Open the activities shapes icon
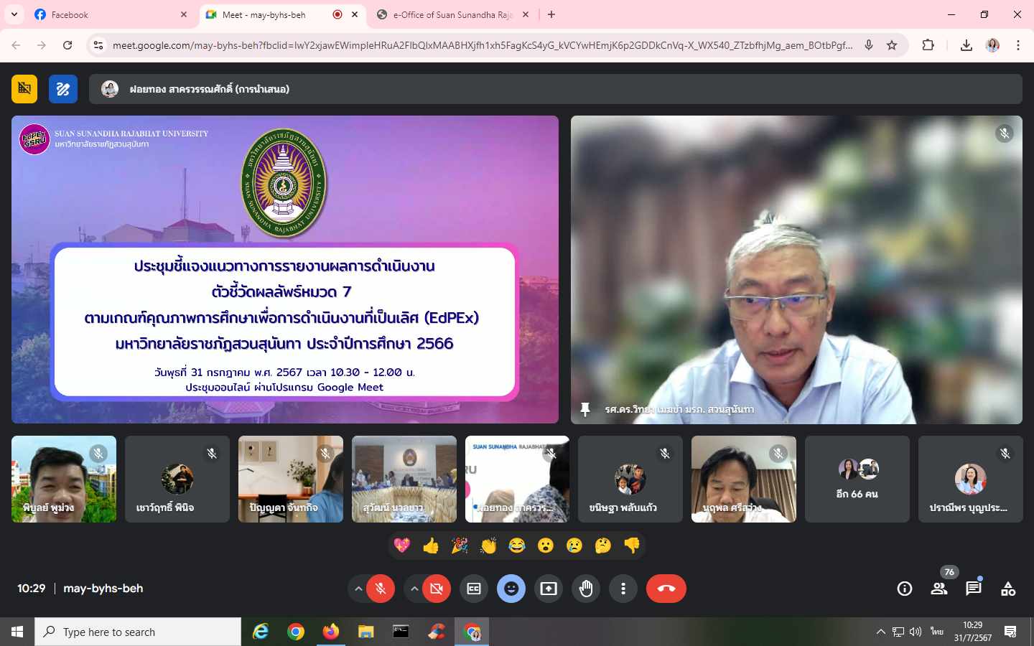This screenshot has width=1034, height=646. tap(1008, 589)
